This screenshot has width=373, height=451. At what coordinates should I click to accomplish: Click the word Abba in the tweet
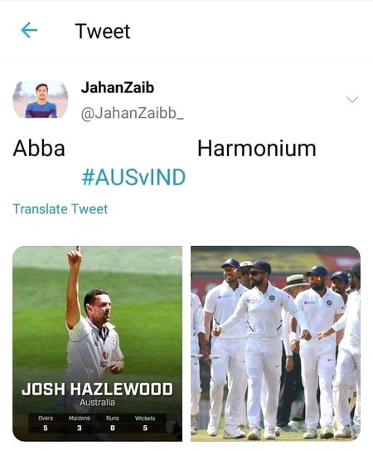point(39,149)
